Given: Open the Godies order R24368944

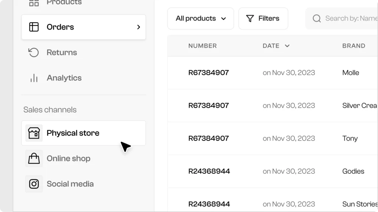Looking at the screenshot, I should pyautogui.click(x=209, y=171).
